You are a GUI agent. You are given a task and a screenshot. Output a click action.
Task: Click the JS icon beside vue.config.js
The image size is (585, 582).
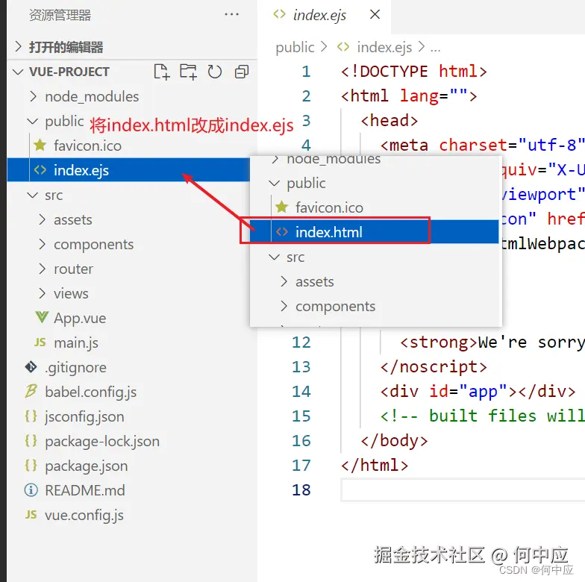31,515
